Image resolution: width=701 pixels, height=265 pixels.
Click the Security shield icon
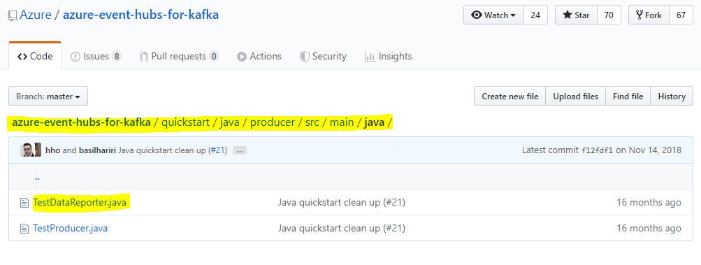point(304,57)
